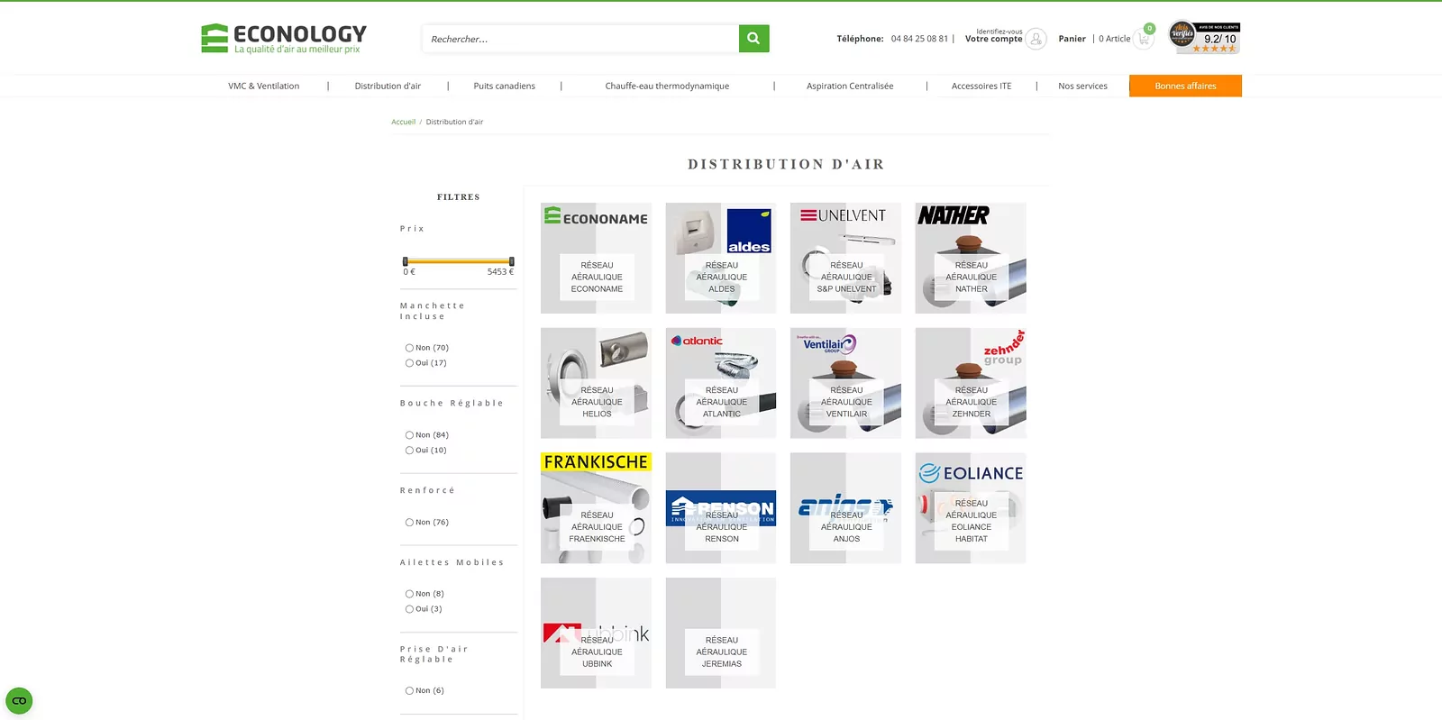The image size is (1442, 720).
Task: Open Réseau Aéraulique Renson category
Action: click(721, 508)
